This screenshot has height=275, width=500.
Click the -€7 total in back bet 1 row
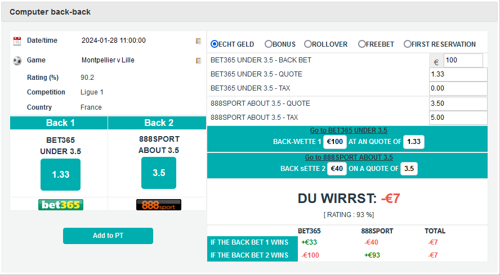pos(433,242)
